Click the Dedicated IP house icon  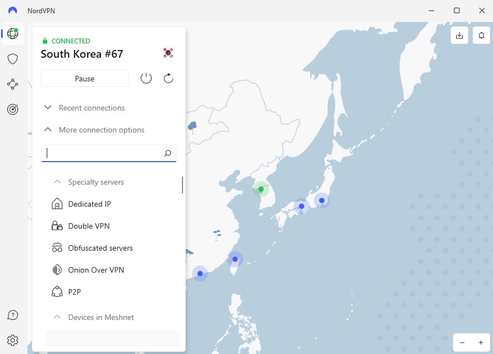[x=57, y=204]
